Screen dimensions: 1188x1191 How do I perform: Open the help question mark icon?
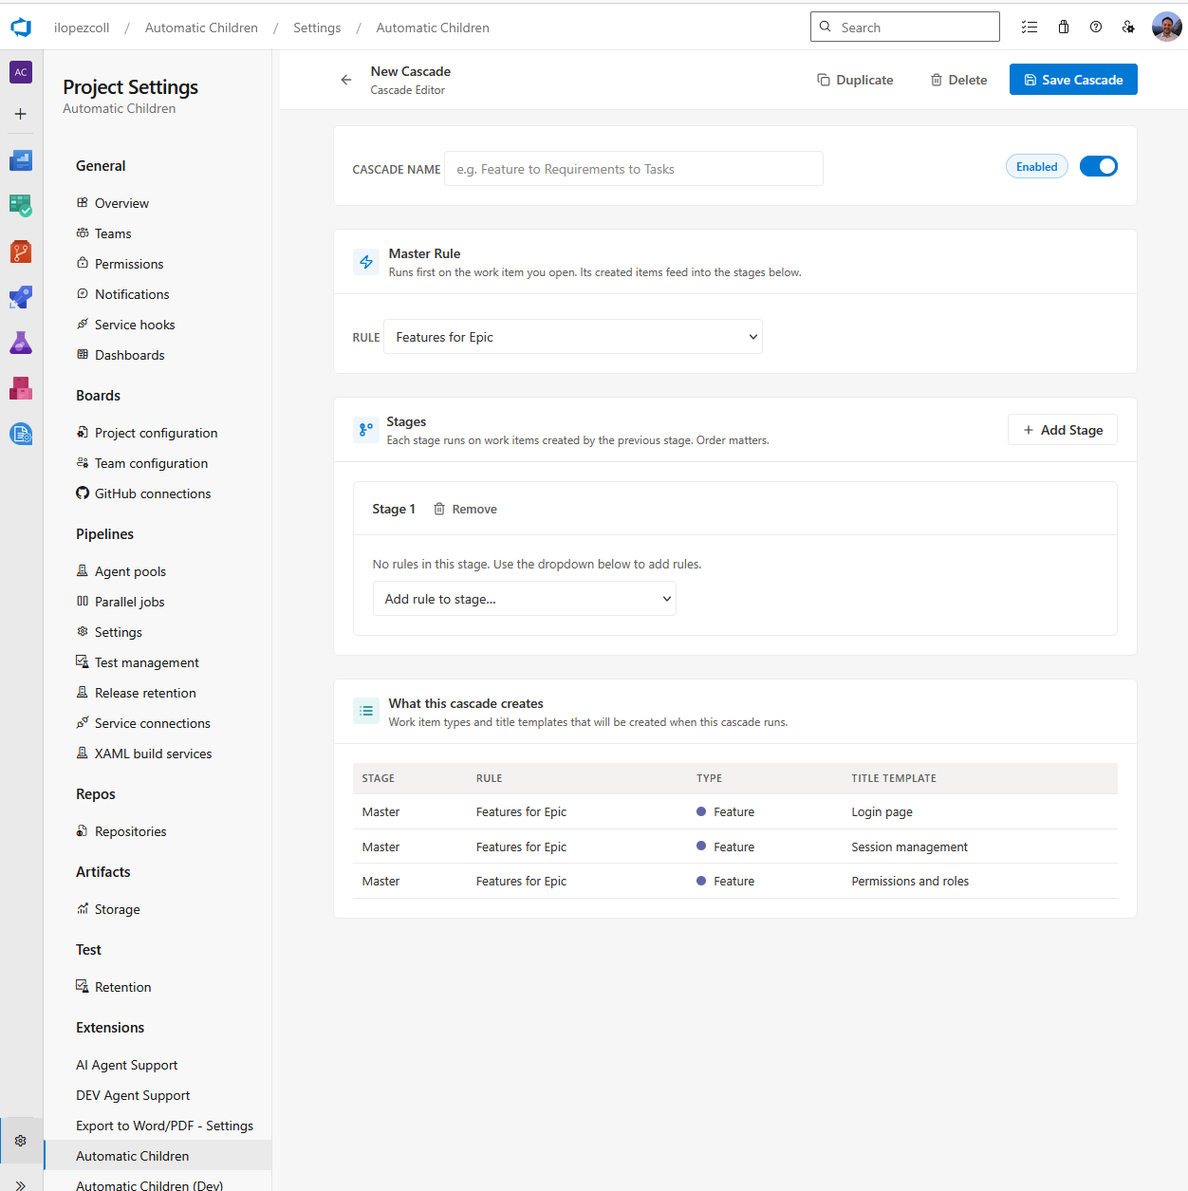coord(1096,28)
